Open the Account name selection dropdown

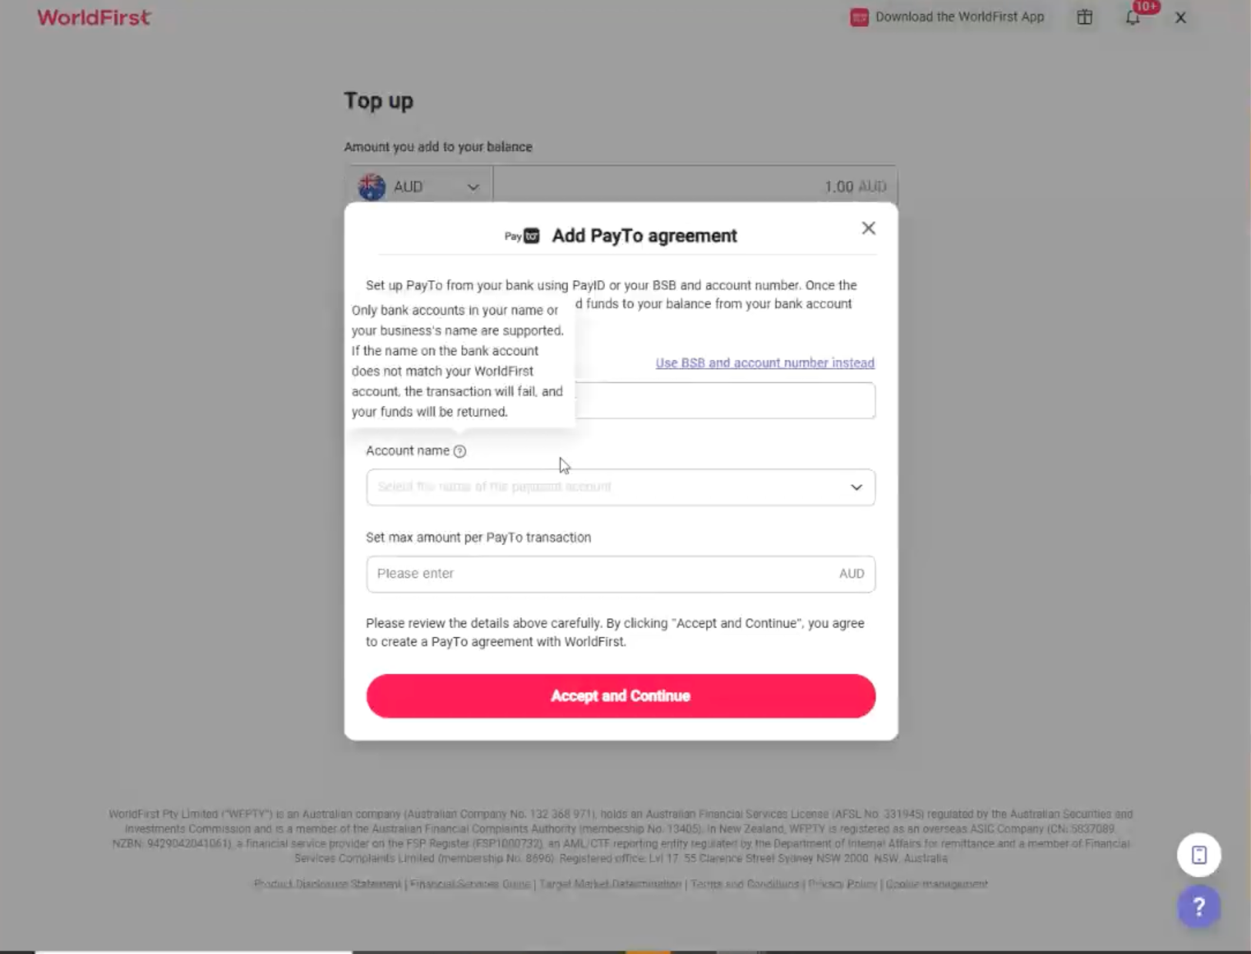(620, 487)
